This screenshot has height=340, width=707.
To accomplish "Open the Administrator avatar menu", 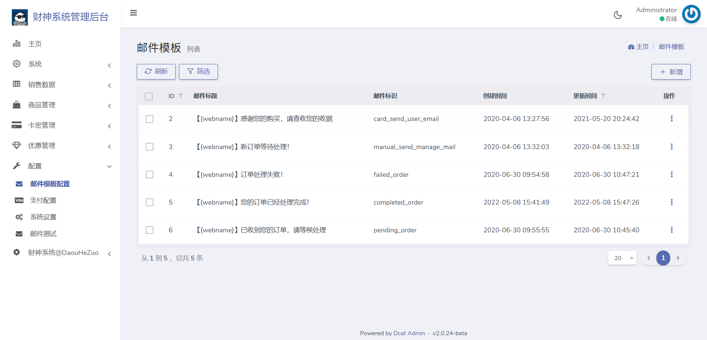I will pyautogui.click(x=691, y=14).
